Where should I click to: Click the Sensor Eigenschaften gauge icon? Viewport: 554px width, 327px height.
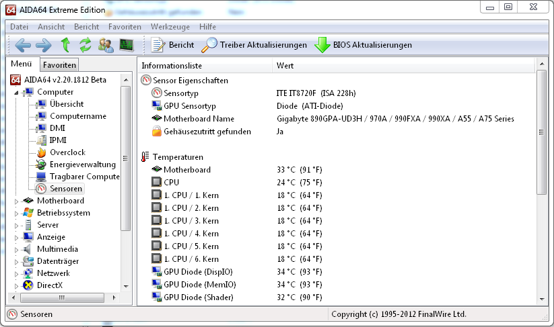[x=145, y=81]
